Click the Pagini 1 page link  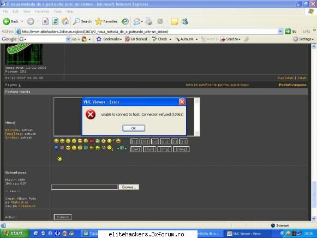20,85
